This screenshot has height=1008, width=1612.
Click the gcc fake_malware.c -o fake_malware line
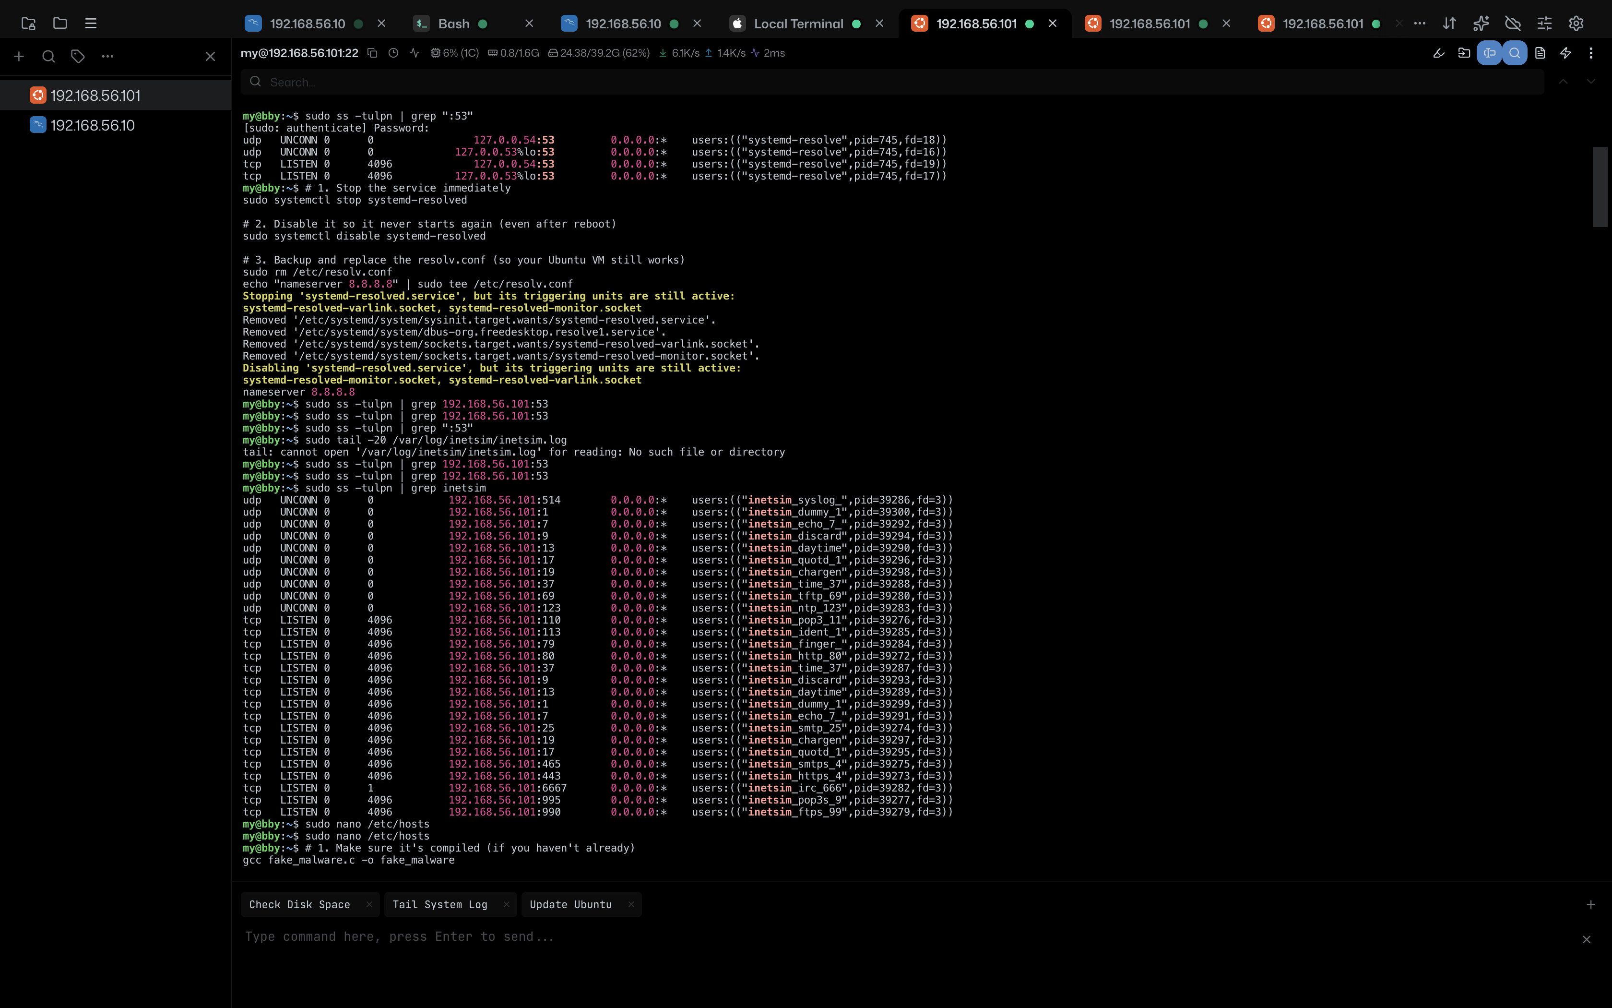pyautogui.click(x=348, y=861)
